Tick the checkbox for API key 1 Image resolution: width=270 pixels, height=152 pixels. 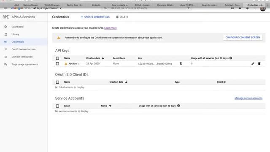57,64
